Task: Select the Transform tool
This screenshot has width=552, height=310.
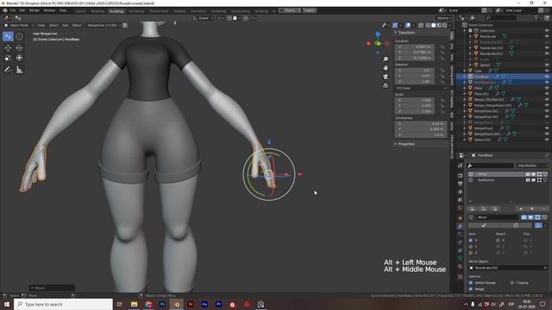Action: 19,58
